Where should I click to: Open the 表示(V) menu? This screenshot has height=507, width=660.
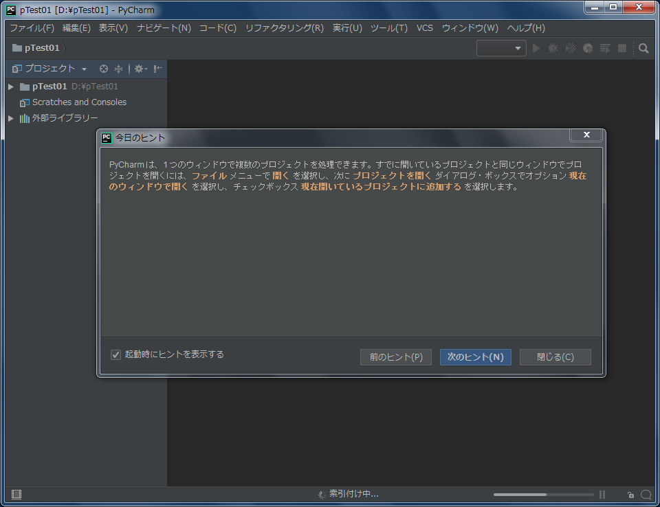pos(113,27)
